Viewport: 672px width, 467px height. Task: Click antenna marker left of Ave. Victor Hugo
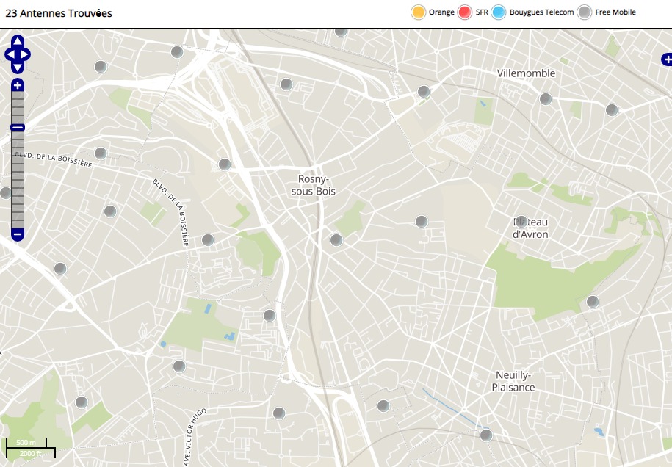pyautogui.click(x=179, y=366)
